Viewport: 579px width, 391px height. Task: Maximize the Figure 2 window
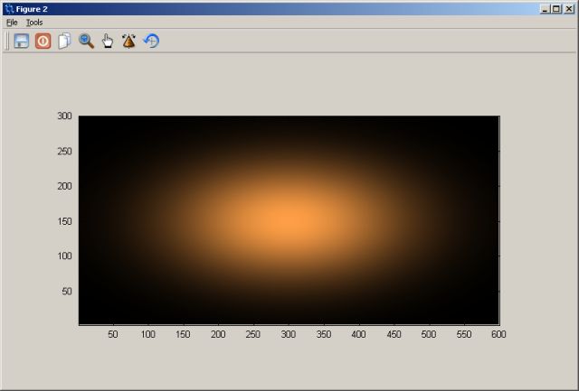pos(556,9)
